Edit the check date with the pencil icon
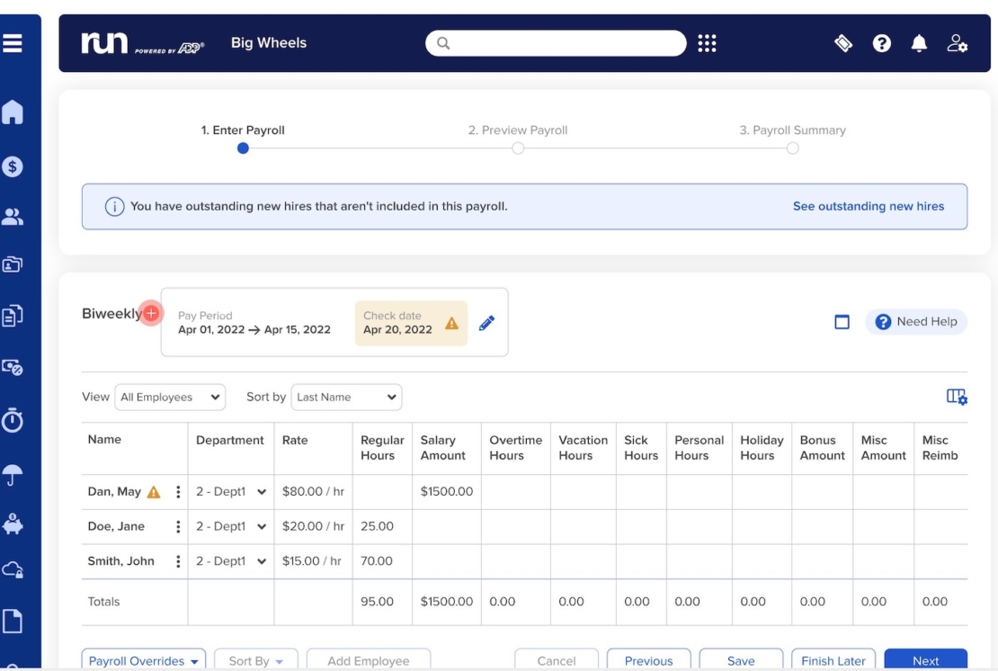This screenshot has height=671, width=998. (486, 323)
